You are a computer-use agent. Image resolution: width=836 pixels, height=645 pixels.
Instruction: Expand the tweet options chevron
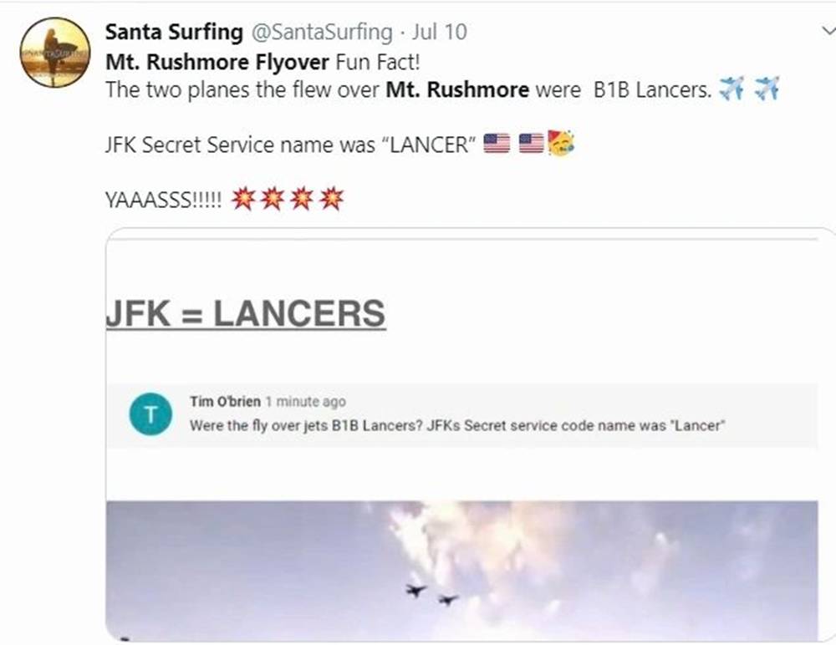828,31
